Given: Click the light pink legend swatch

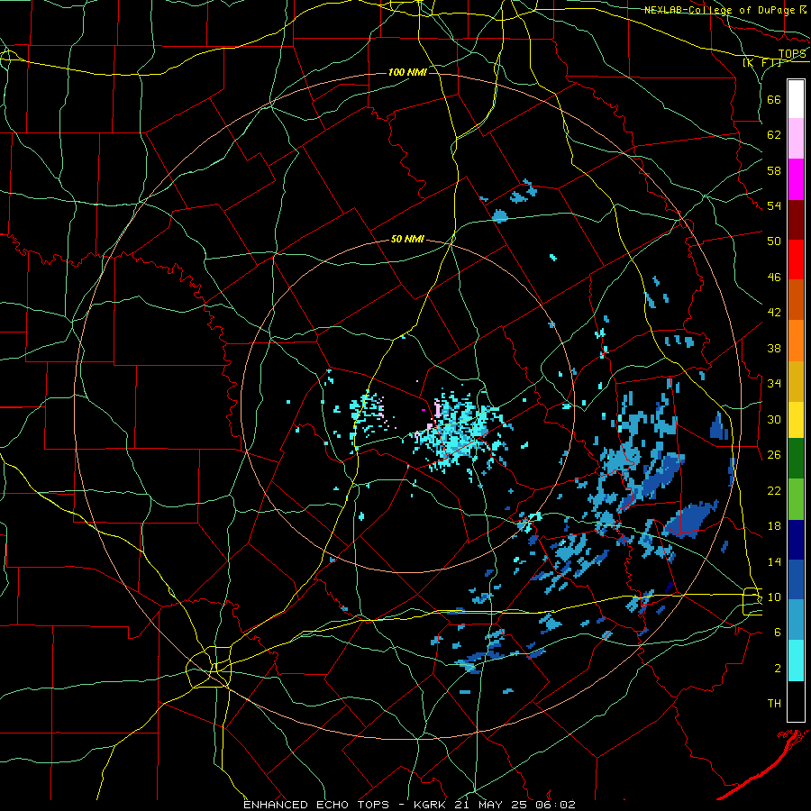Looking at the screenshot, I should (x=796, y=139).
